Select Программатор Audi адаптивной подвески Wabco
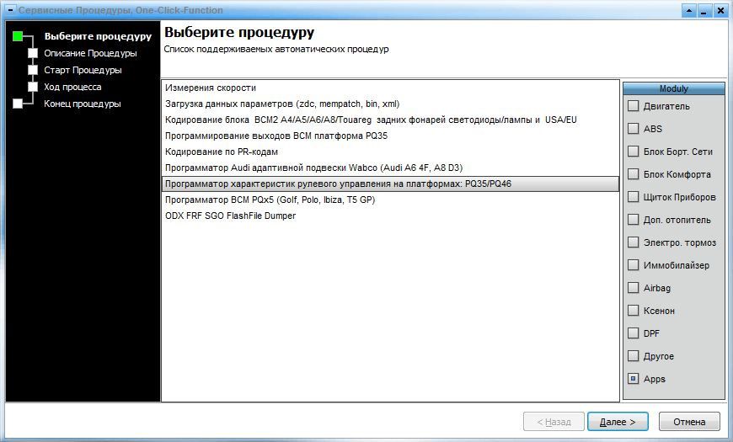Screen dimensions: 733x442 (390, 168)
